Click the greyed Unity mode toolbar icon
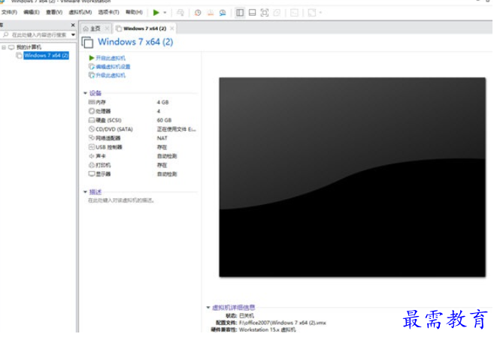Viewport: 494px width, 343px height. 277,13
